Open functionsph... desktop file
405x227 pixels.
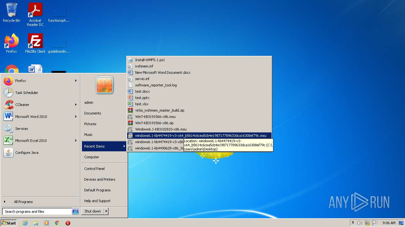pos(59,15)
